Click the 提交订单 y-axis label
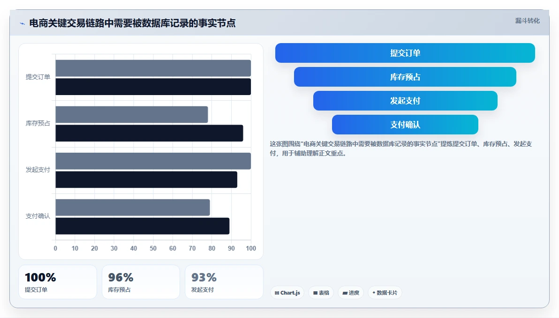Screen dimensions: 559x318 pos(38,77)
